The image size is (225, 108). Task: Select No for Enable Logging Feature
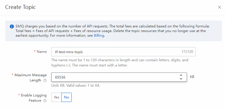(67, 97)
